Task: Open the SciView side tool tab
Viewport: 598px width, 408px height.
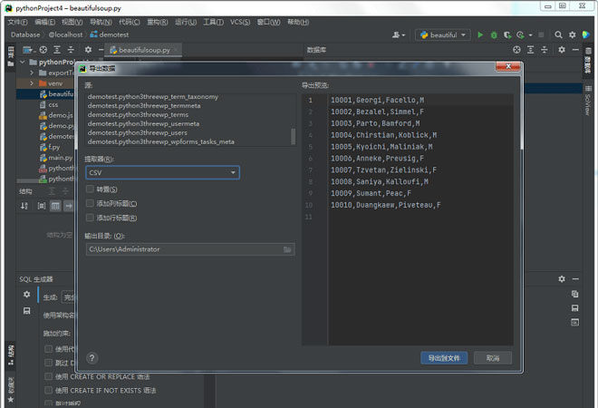Action: coord(588,101)
